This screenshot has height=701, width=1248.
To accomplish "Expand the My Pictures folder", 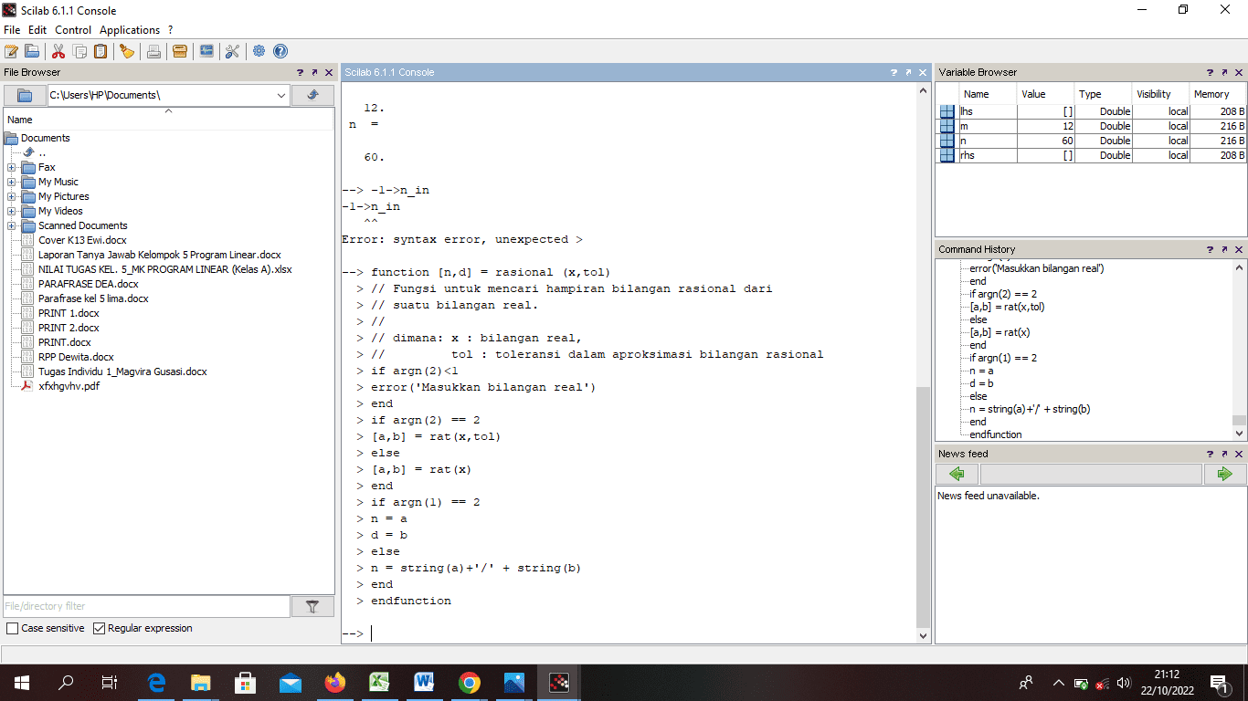I will point(11,196).
